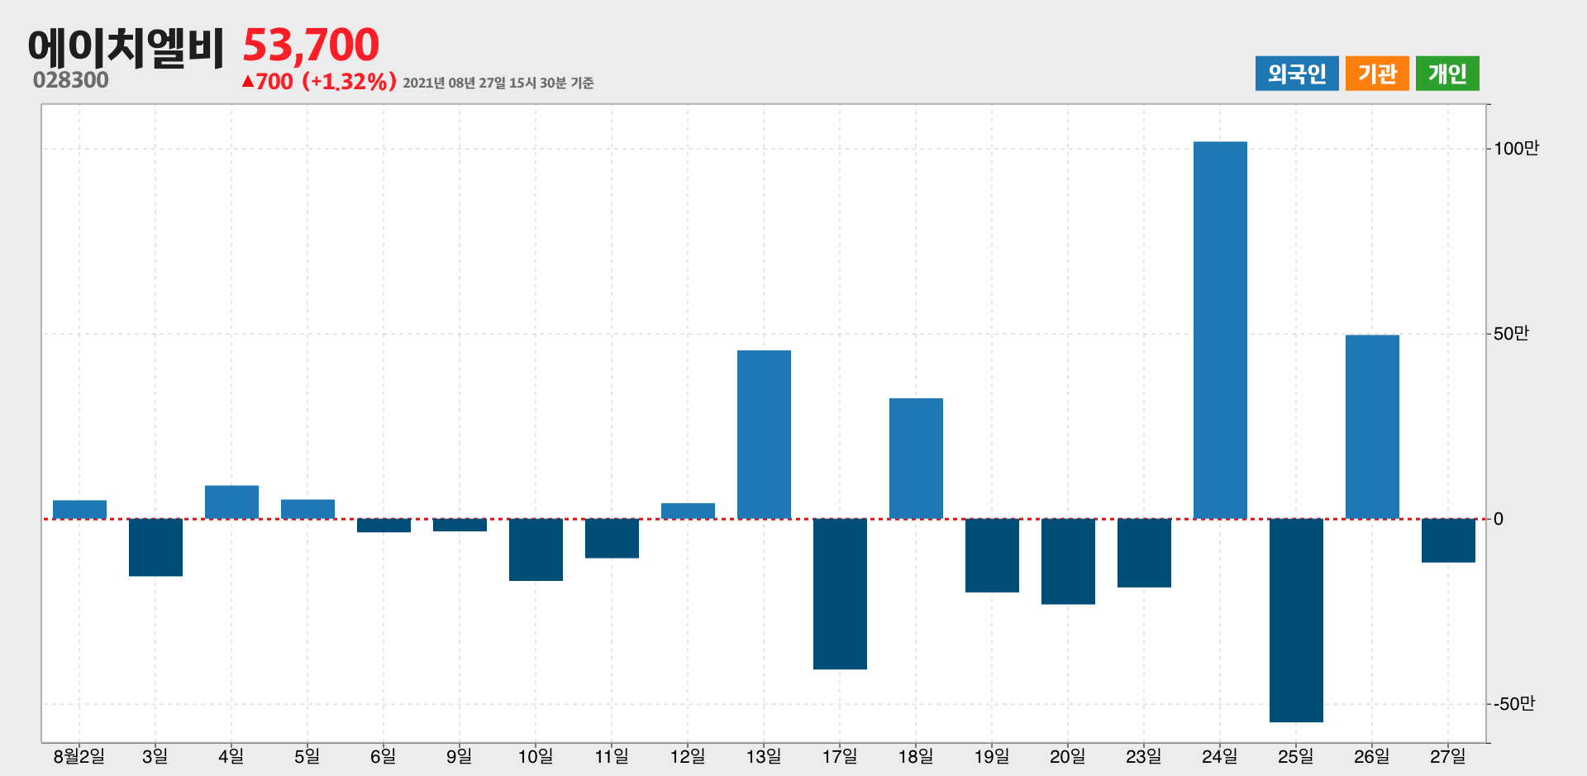The height and width of the screenshot is (776, 1587).
Task: Click the 50만 y-axis label
Action: pyautogui.click(x=1511, y=334)
